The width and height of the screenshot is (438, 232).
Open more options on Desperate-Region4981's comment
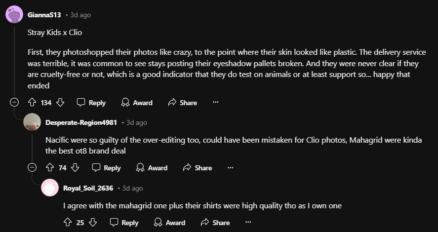point(230,168)
